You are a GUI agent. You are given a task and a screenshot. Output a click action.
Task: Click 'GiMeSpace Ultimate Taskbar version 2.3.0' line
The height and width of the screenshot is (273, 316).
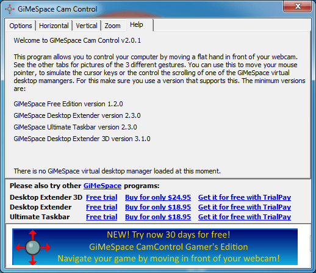coord(75,127)
